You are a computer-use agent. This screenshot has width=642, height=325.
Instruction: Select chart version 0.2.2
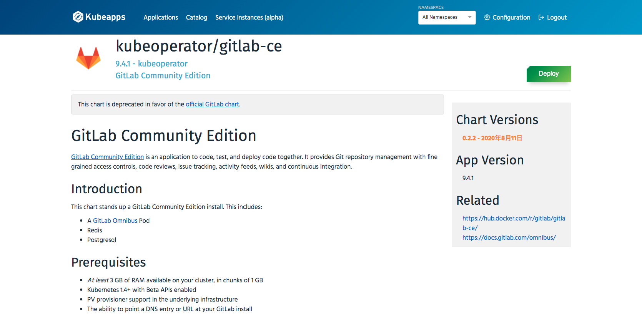pyautogui.click(x=492, y=138)
